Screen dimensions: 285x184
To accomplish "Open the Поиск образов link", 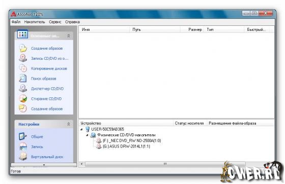I will pos(43,79).
